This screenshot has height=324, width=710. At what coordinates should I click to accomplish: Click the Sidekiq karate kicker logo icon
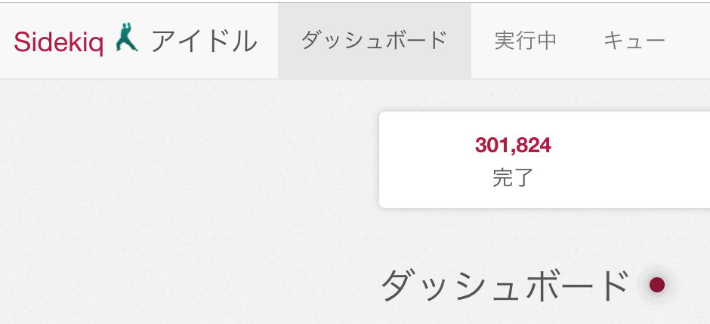tap(127, 40)
